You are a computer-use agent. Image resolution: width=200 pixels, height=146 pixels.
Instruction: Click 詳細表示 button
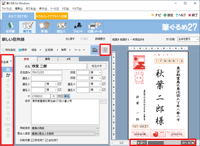pyautogui.click(x=100, y=39)
